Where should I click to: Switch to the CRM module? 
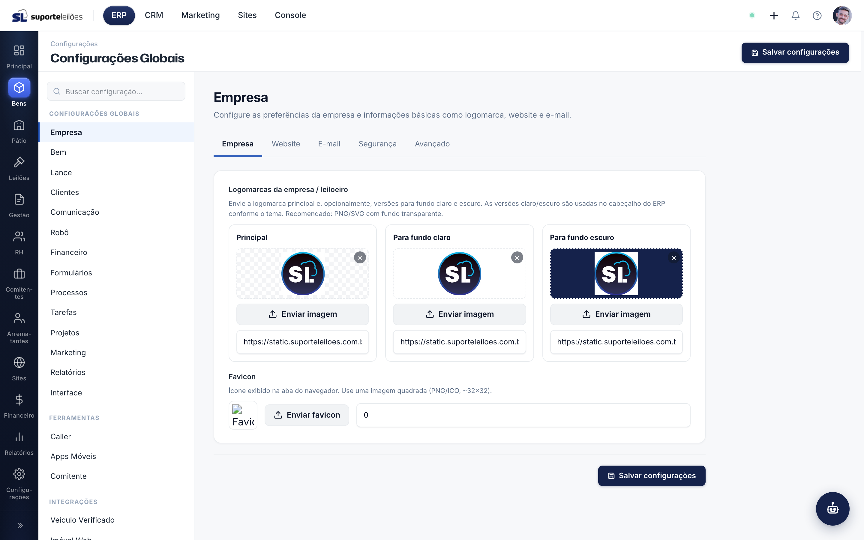click(154, 15)
